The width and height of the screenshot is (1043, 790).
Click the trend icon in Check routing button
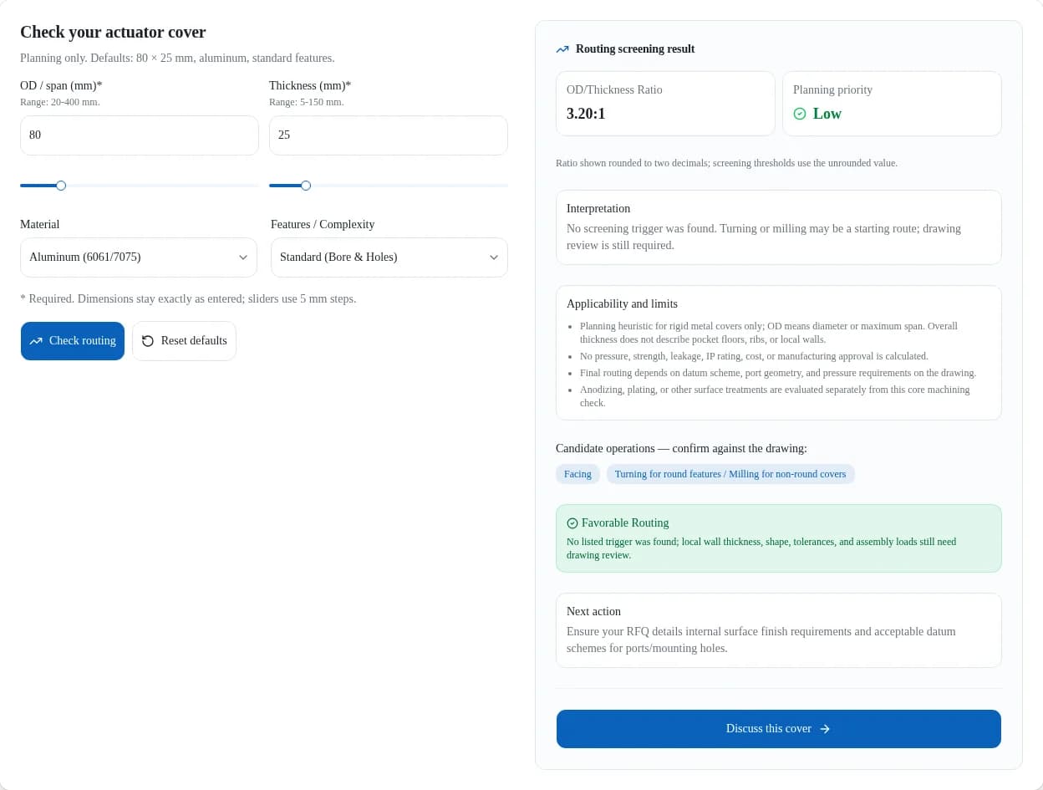(36, 341)
